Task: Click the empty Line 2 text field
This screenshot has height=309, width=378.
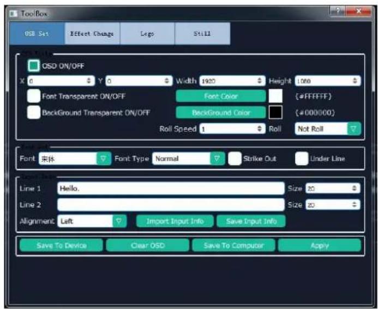Action: pos(171,204)
